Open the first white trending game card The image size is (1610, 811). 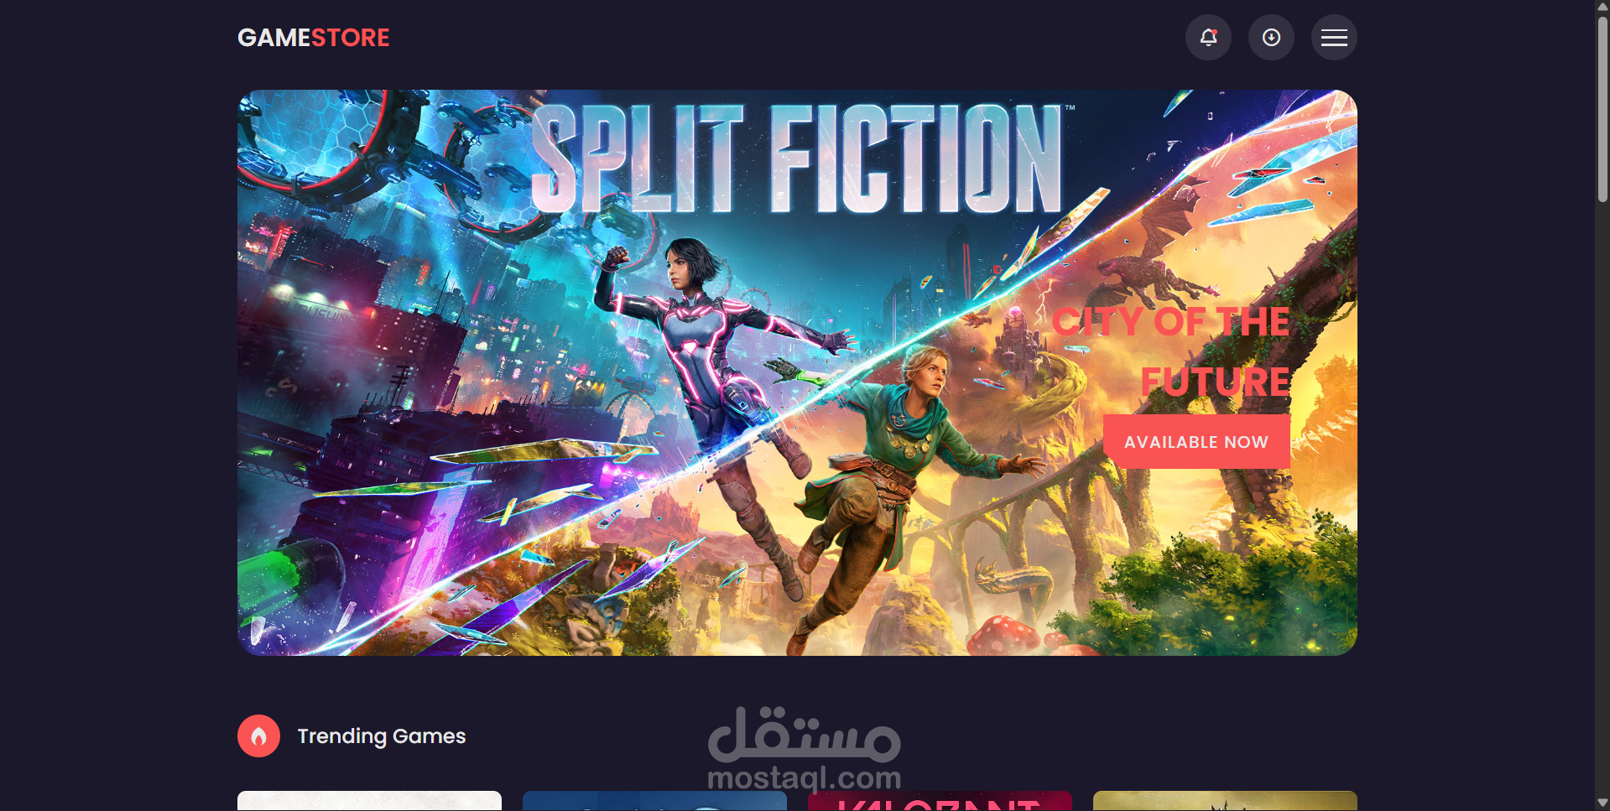click(369, 801)
